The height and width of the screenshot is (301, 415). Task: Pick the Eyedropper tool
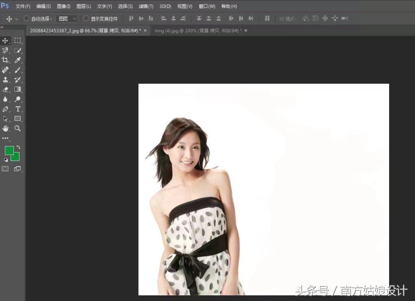tap(18, 60)
